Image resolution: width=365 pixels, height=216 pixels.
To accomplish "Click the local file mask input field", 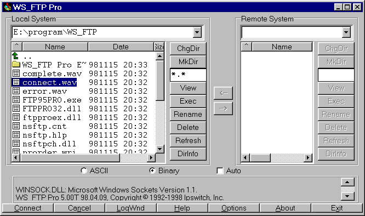I will pyautogui.click(x=188, y=75).
